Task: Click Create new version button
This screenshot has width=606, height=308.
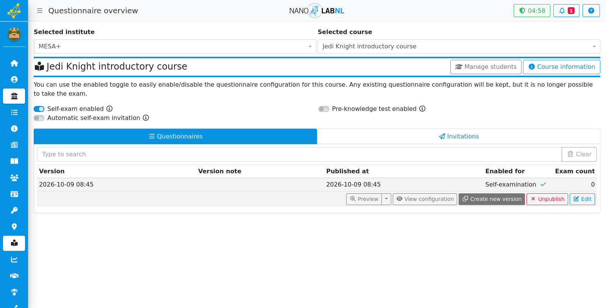Action: click(492, 199)
